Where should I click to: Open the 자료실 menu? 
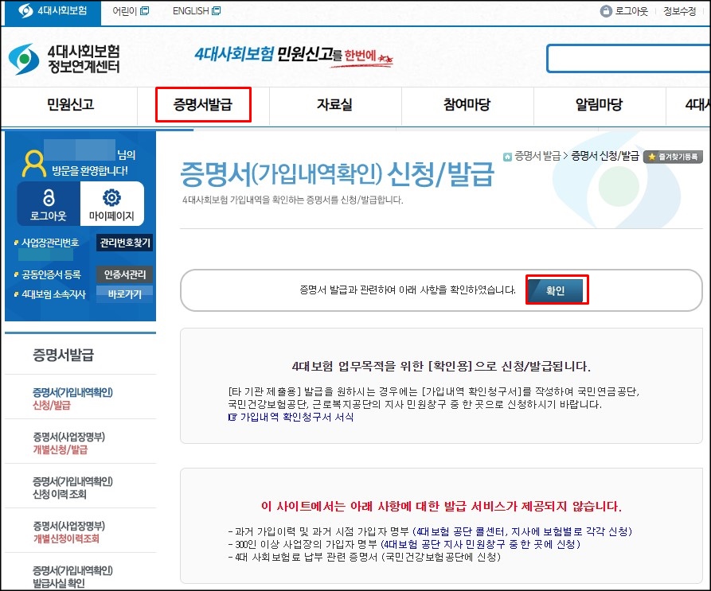point(334,105)
